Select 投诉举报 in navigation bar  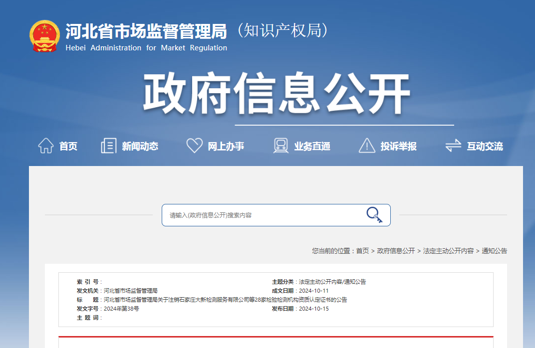pyautogui.click(x=399, y=147)
